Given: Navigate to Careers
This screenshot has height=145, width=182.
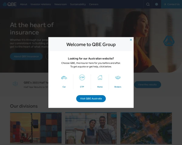Looking at the screenshot, I should point(94,4).
